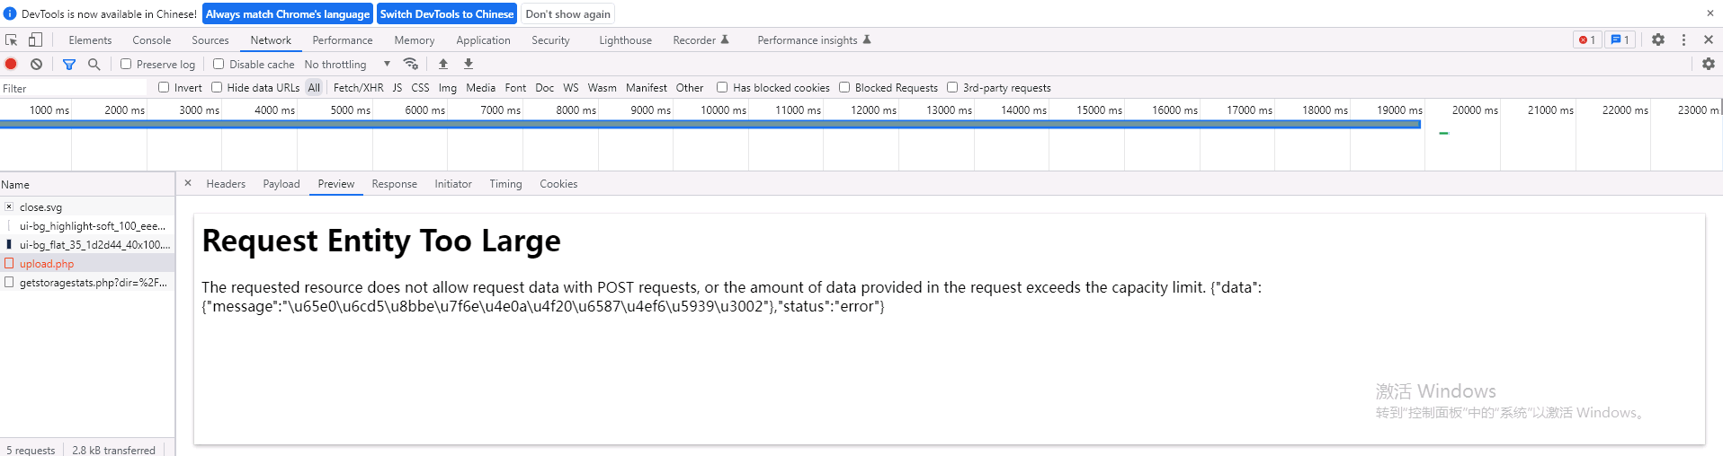This screenshot has height=456, width=1723.
Task: Open network conditions wifi icon
Action: (411, 65)
